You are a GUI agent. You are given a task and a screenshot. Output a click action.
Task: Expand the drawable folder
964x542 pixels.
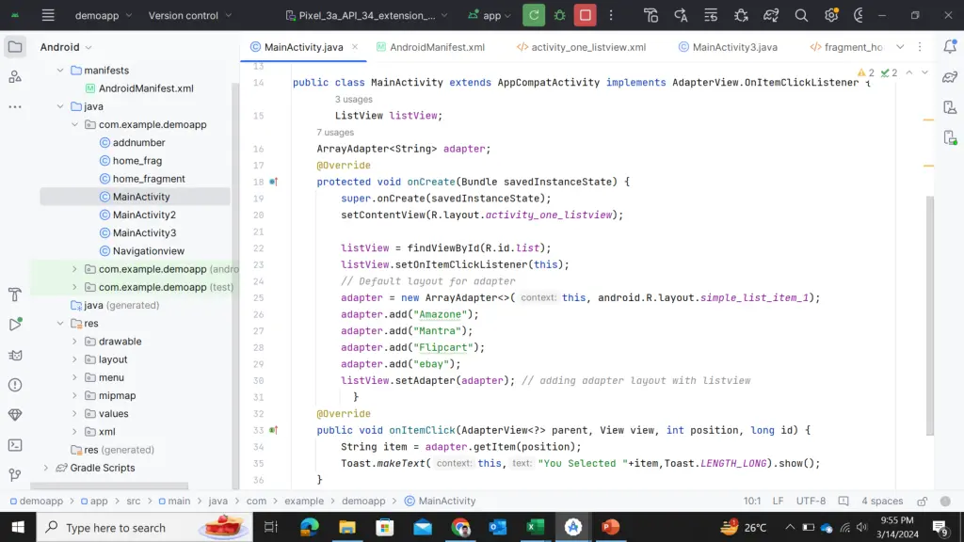pos(74,341)
